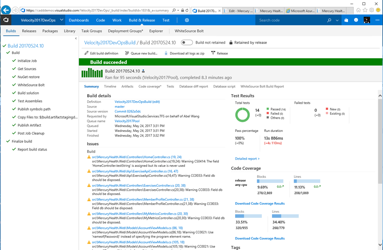The height and width of the screenshot is (250, 383).
Task: Open the settings gear in the top navigation
Action: 187,20
